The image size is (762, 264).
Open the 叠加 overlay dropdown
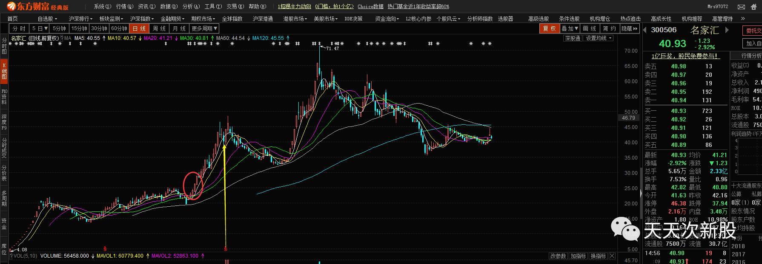coord(570,28)
